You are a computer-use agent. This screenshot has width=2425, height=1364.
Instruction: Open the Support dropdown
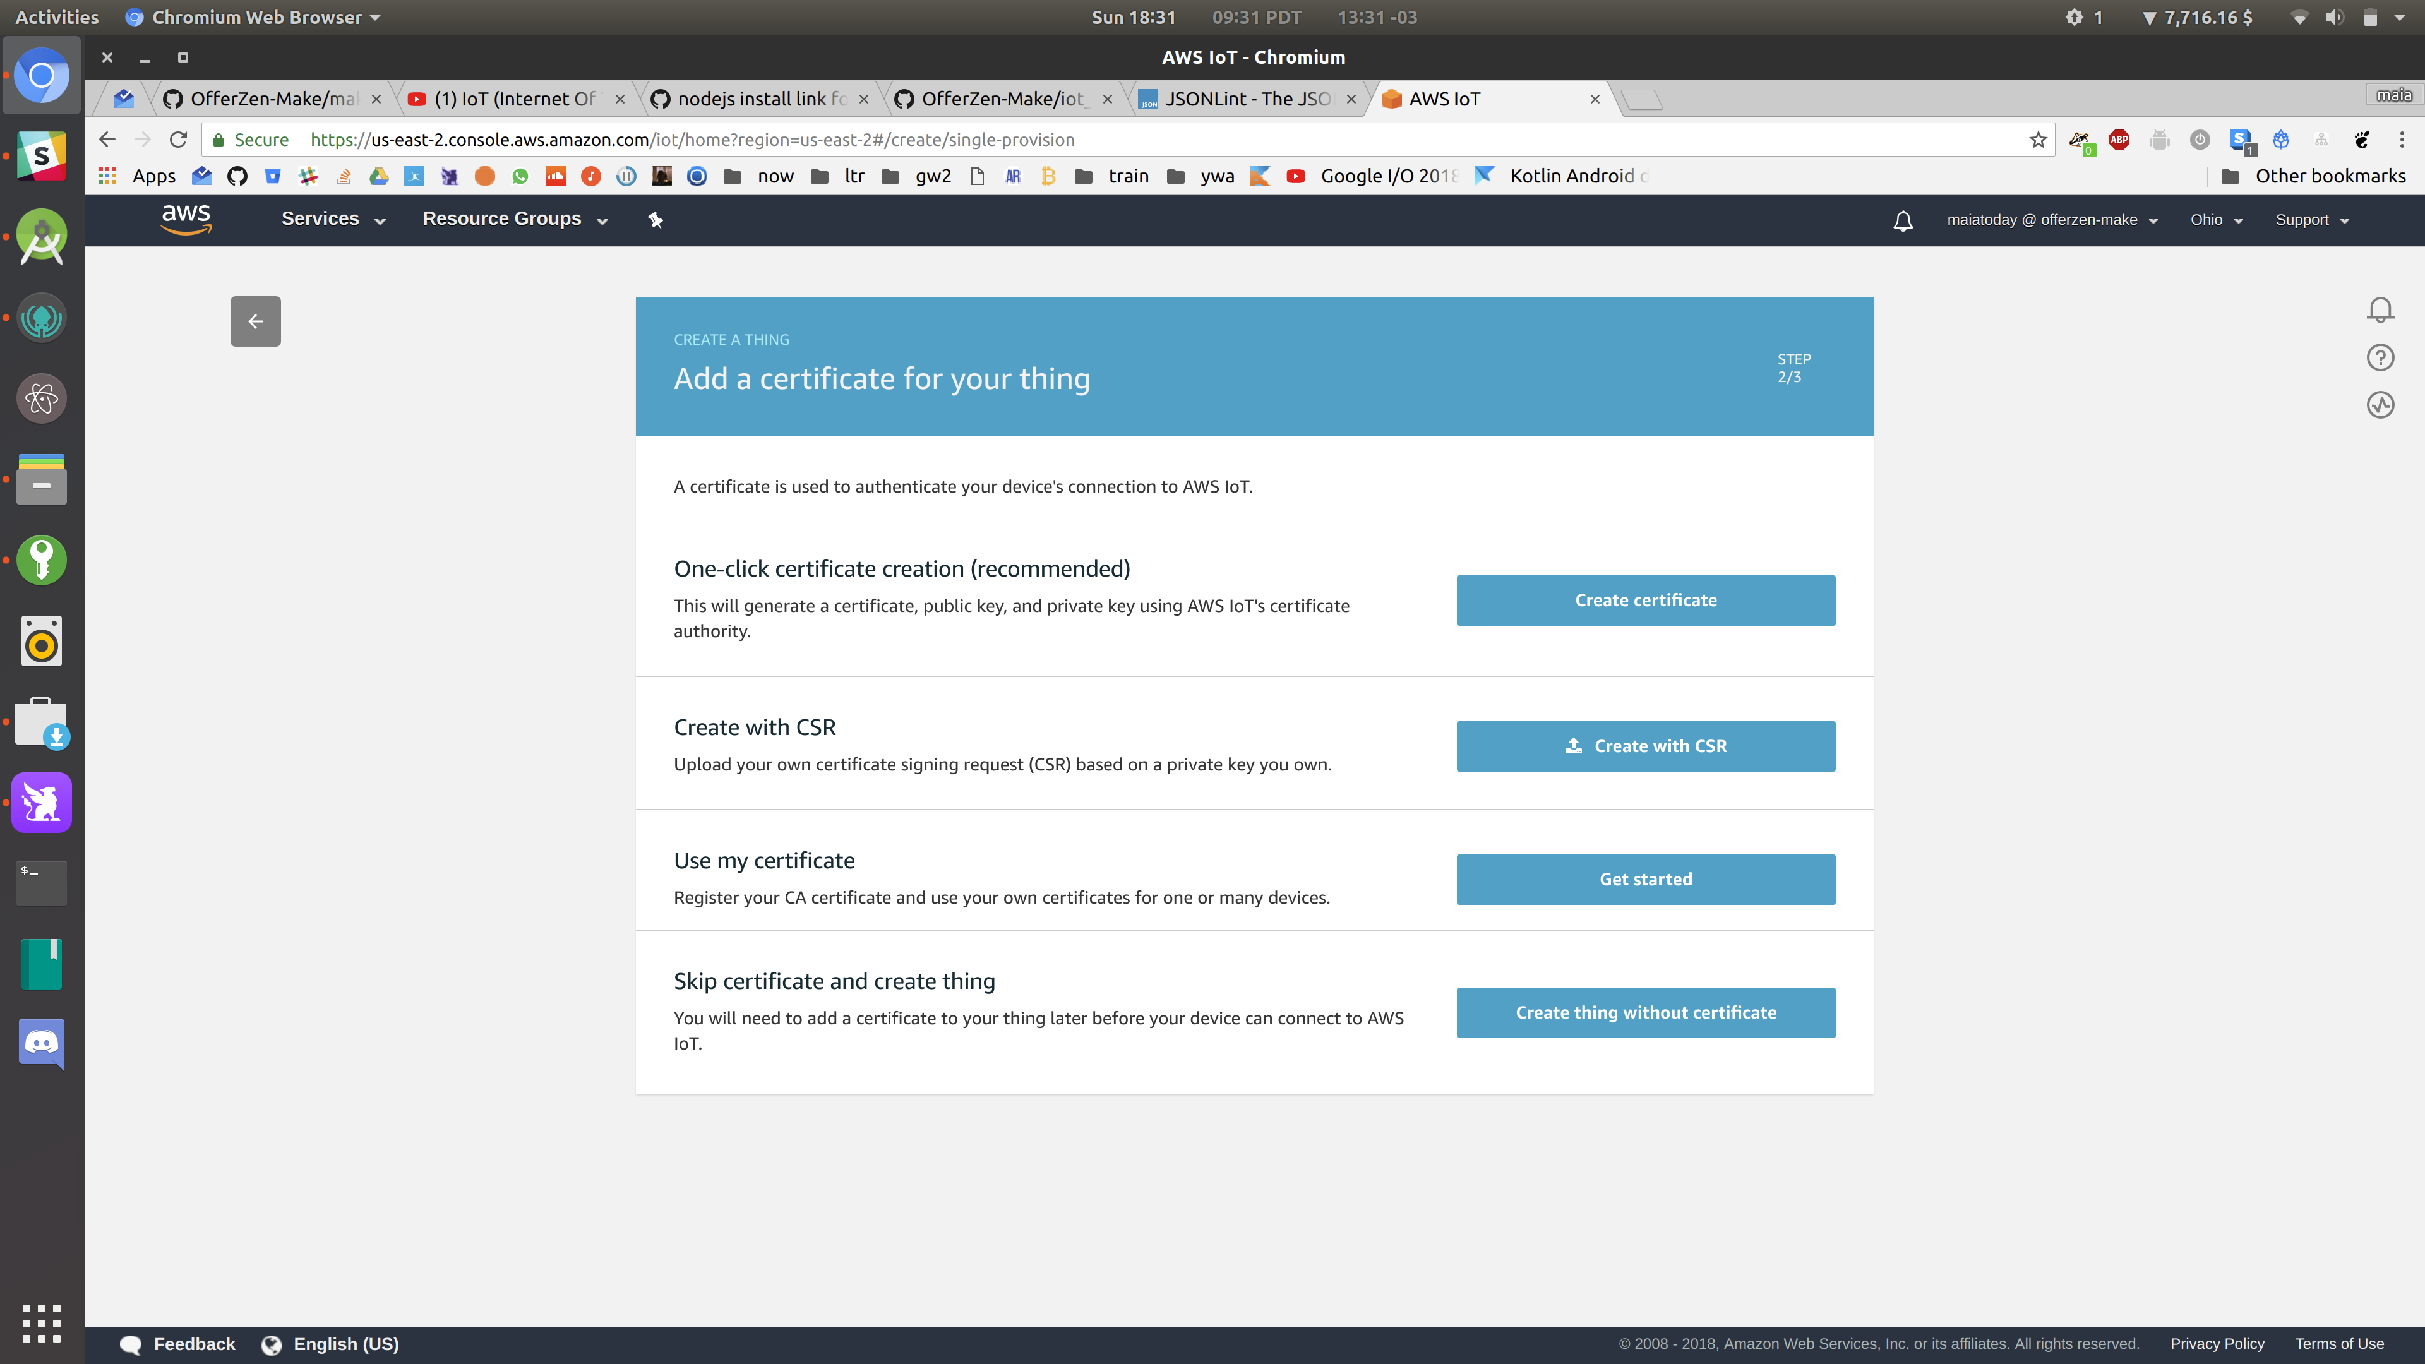point(2312,220)
